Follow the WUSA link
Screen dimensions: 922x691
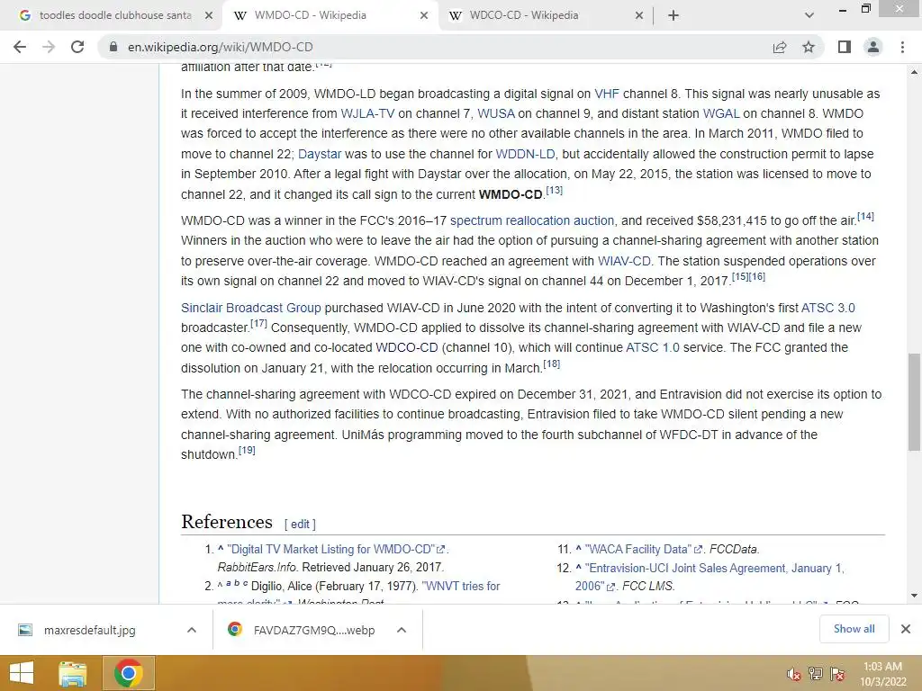point(496,113)
